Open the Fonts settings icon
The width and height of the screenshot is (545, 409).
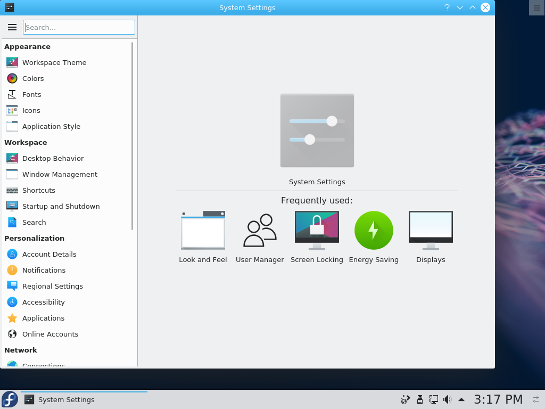(12, 95)
